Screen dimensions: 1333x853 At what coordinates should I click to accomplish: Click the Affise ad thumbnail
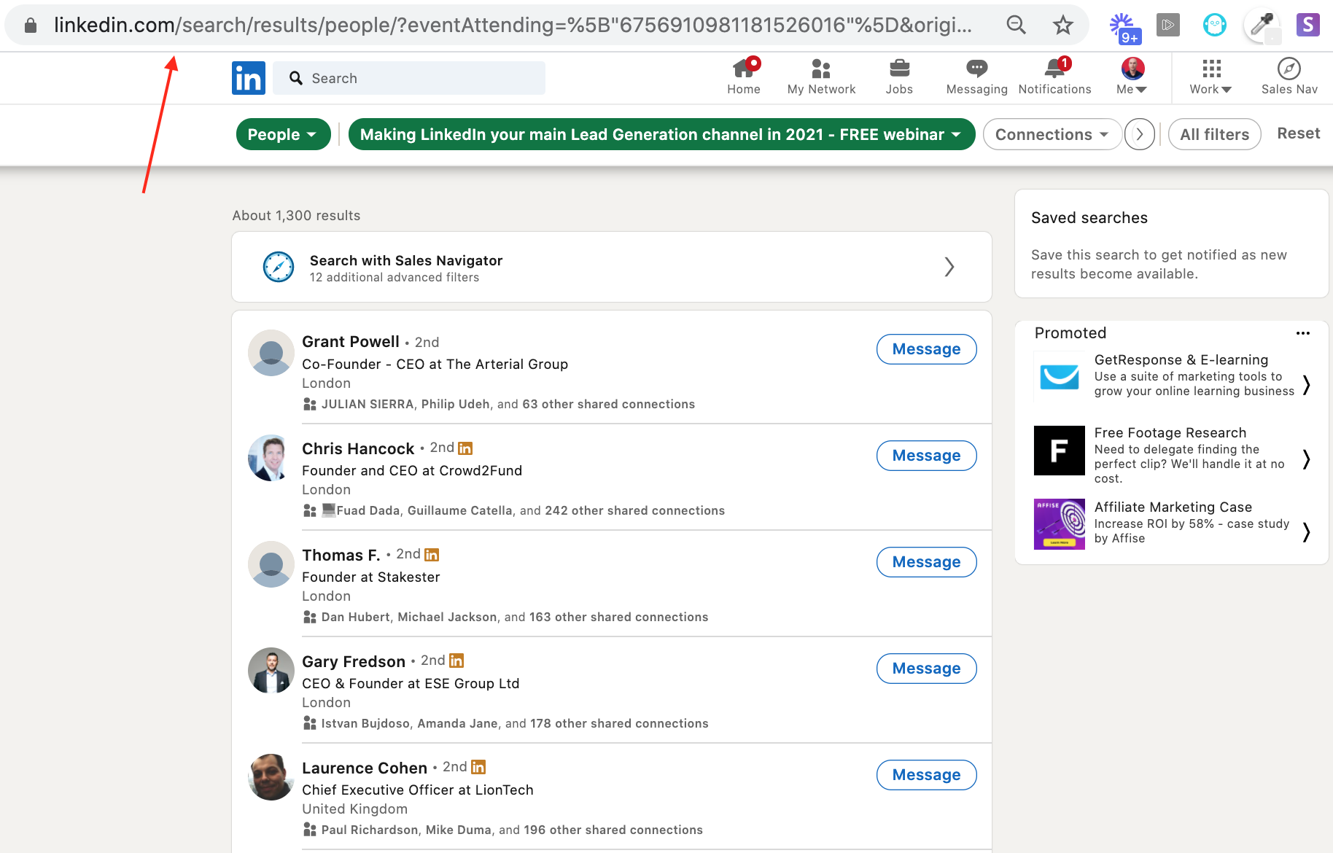point(1060,524)
